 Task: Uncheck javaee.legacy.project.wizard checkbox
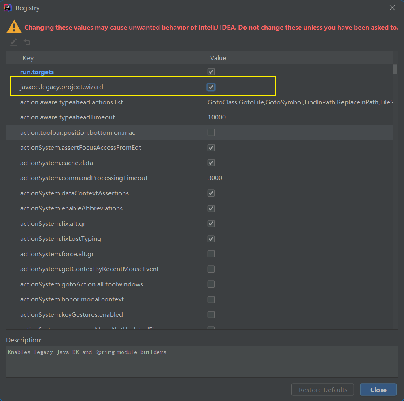tap(211, 87)
